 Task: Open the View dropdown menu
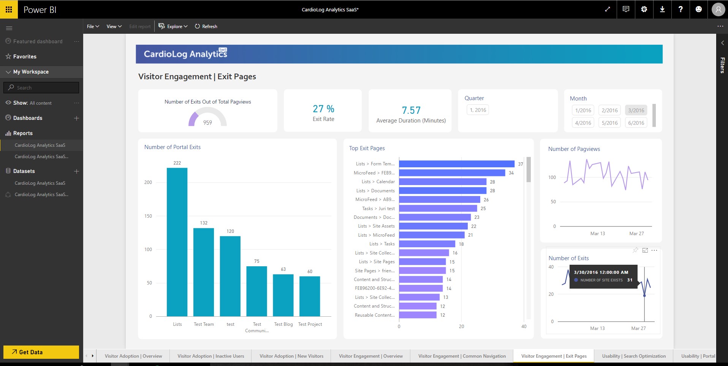point(114,27)
